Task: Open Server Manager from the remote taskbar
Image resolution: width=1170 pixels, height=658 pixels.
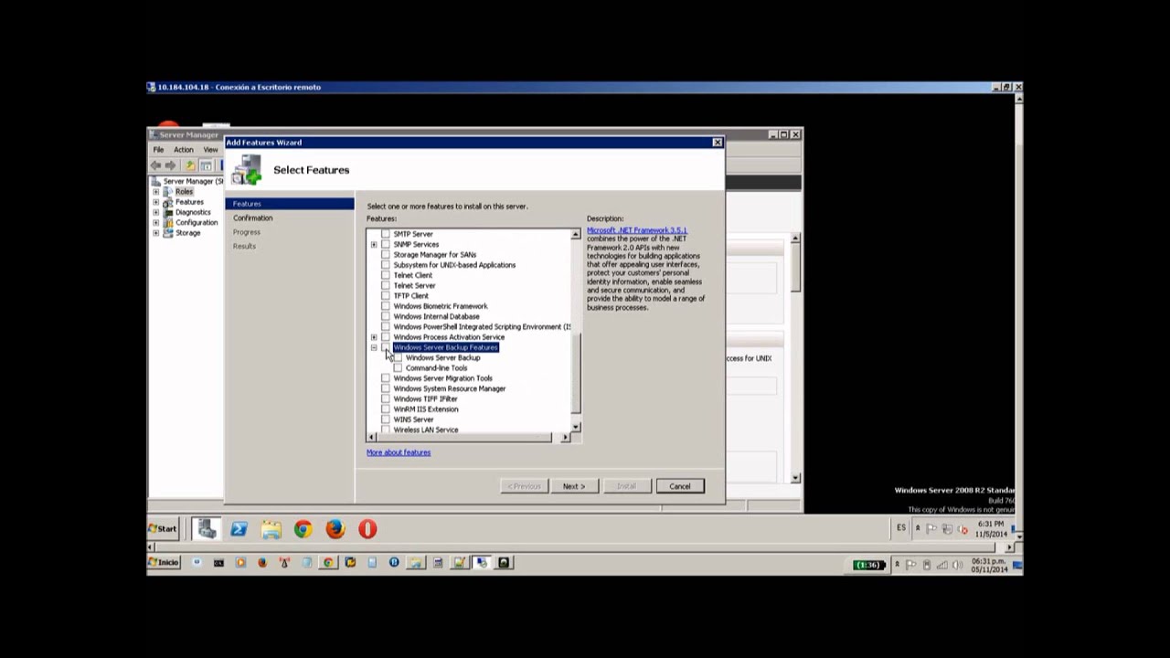Action: pos(207,529)
